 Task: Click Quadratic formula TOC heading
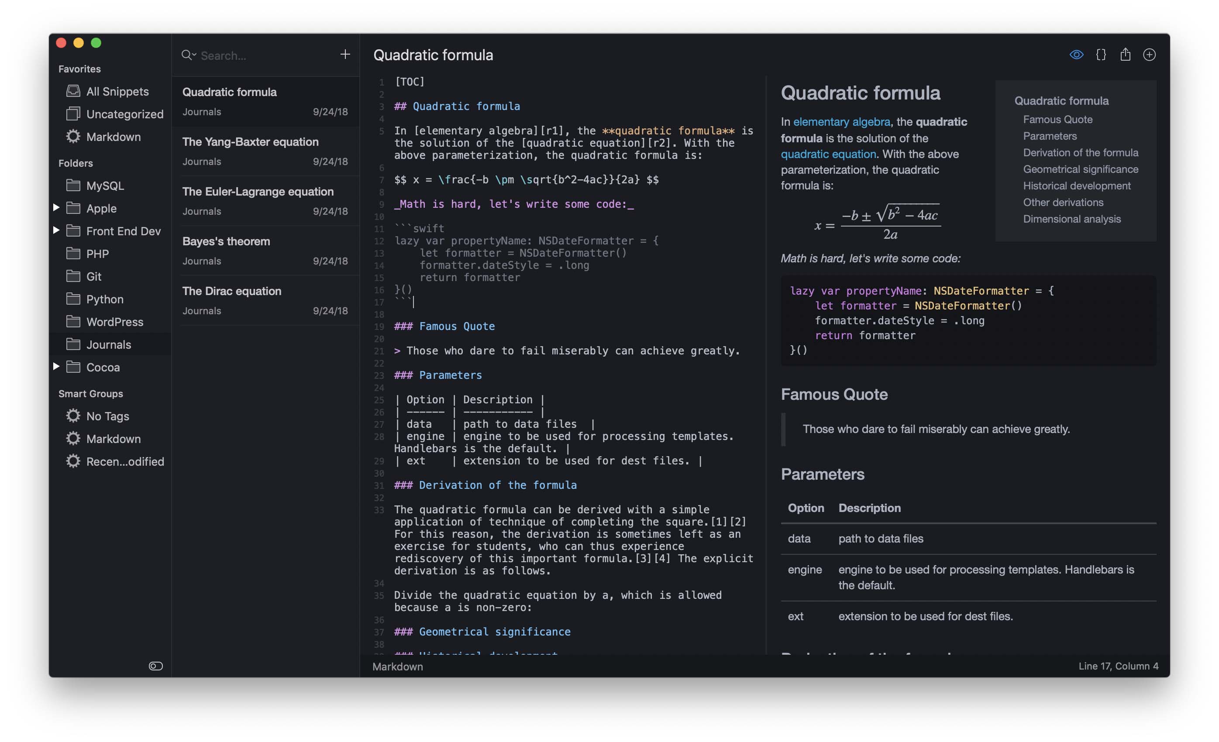1061,100
